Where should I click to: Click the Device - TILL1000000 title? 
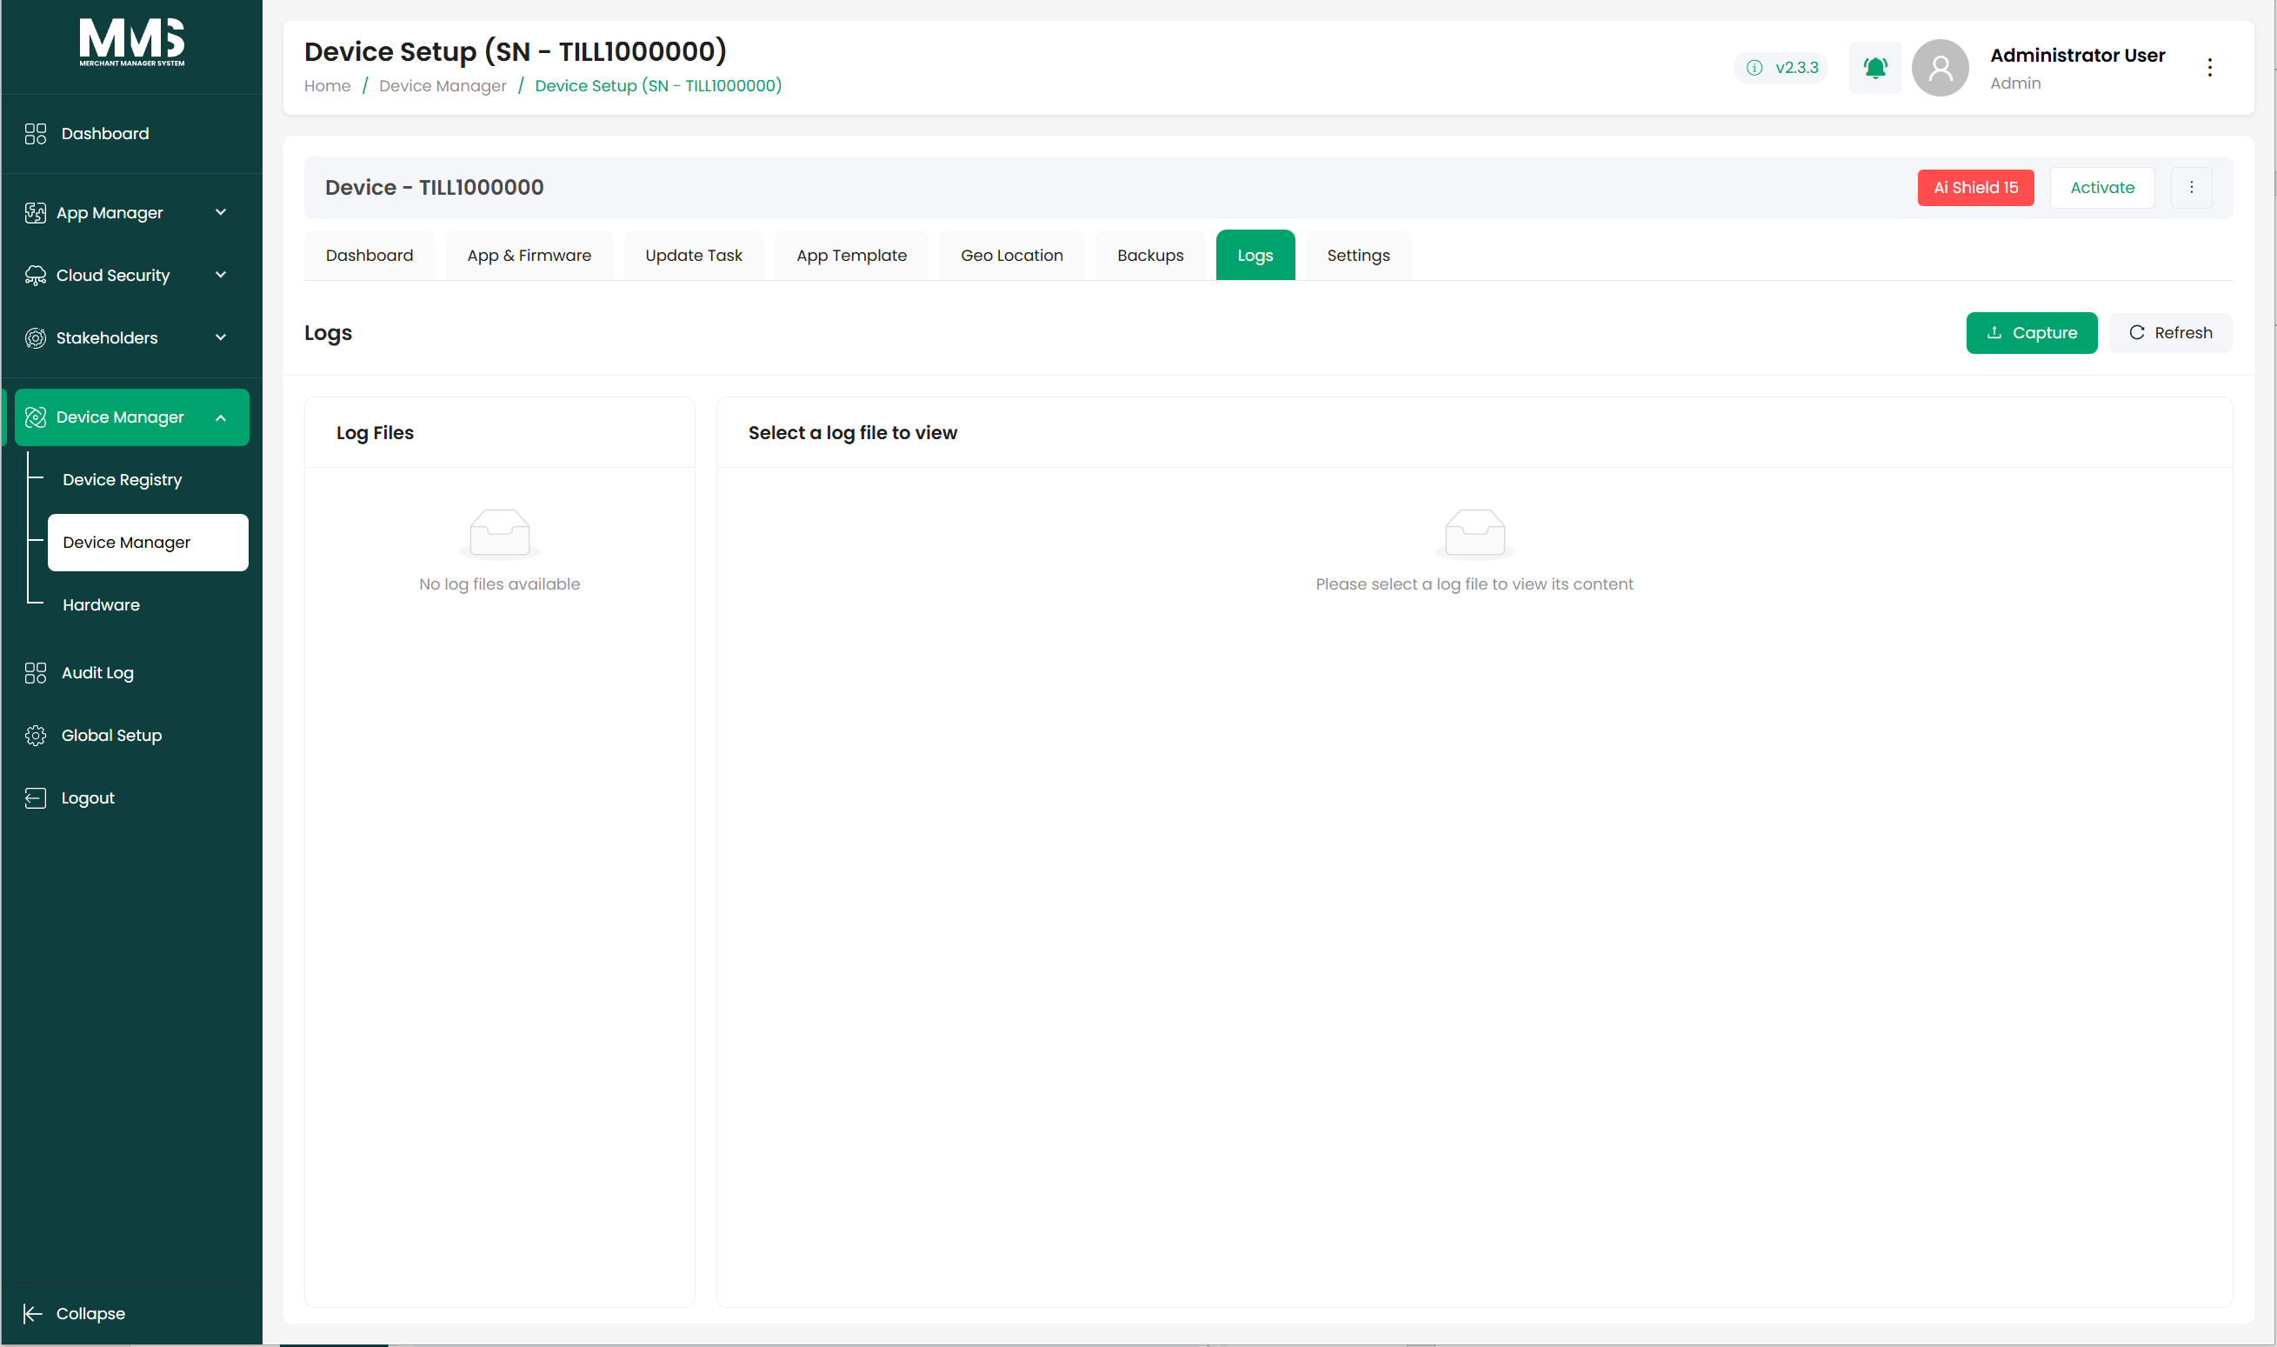pos(434,187)
